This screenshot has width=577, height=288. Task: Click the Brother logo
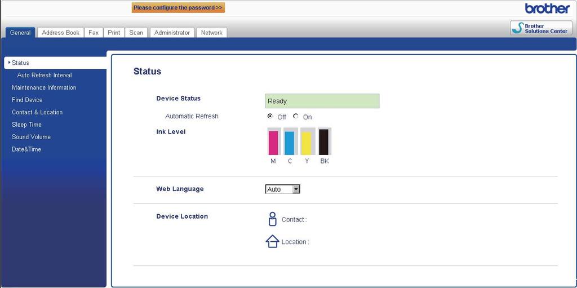(x=547, y=8)
